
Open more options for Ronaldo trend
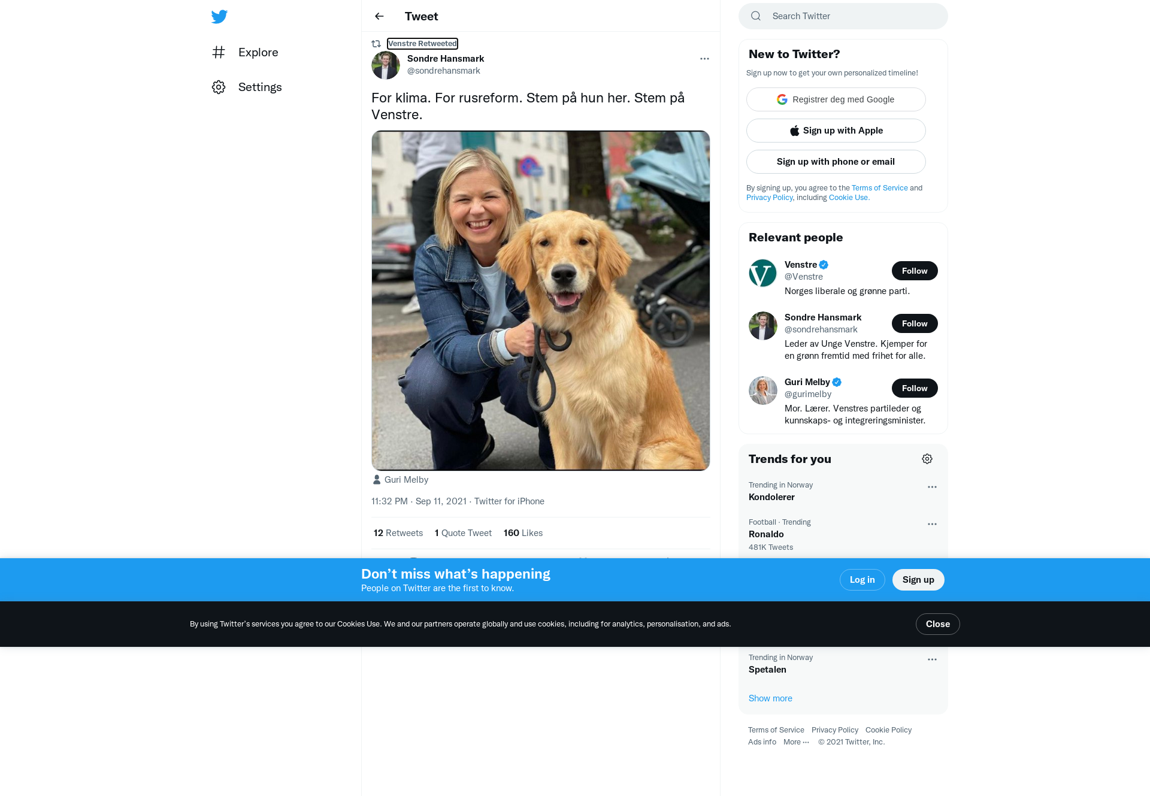932,524
